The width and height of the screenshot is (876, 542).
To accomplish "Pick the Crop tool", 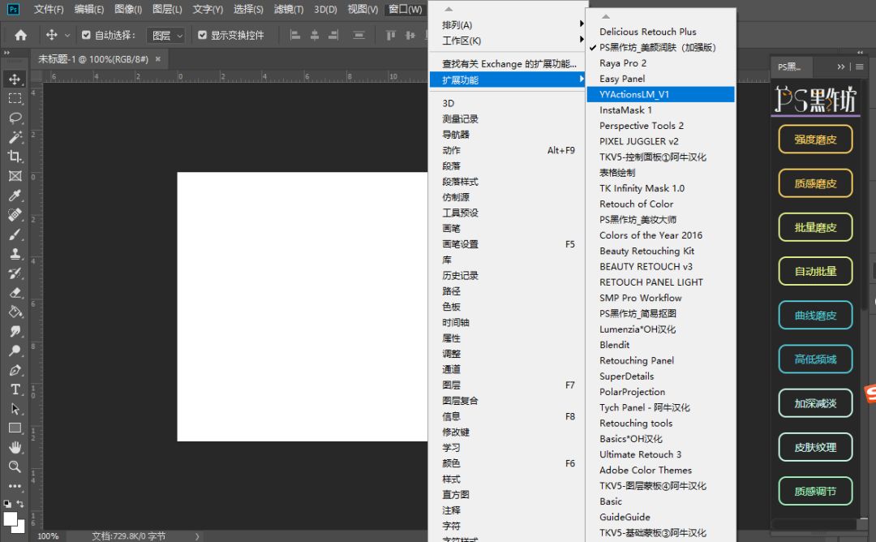I will click(15, 157).
